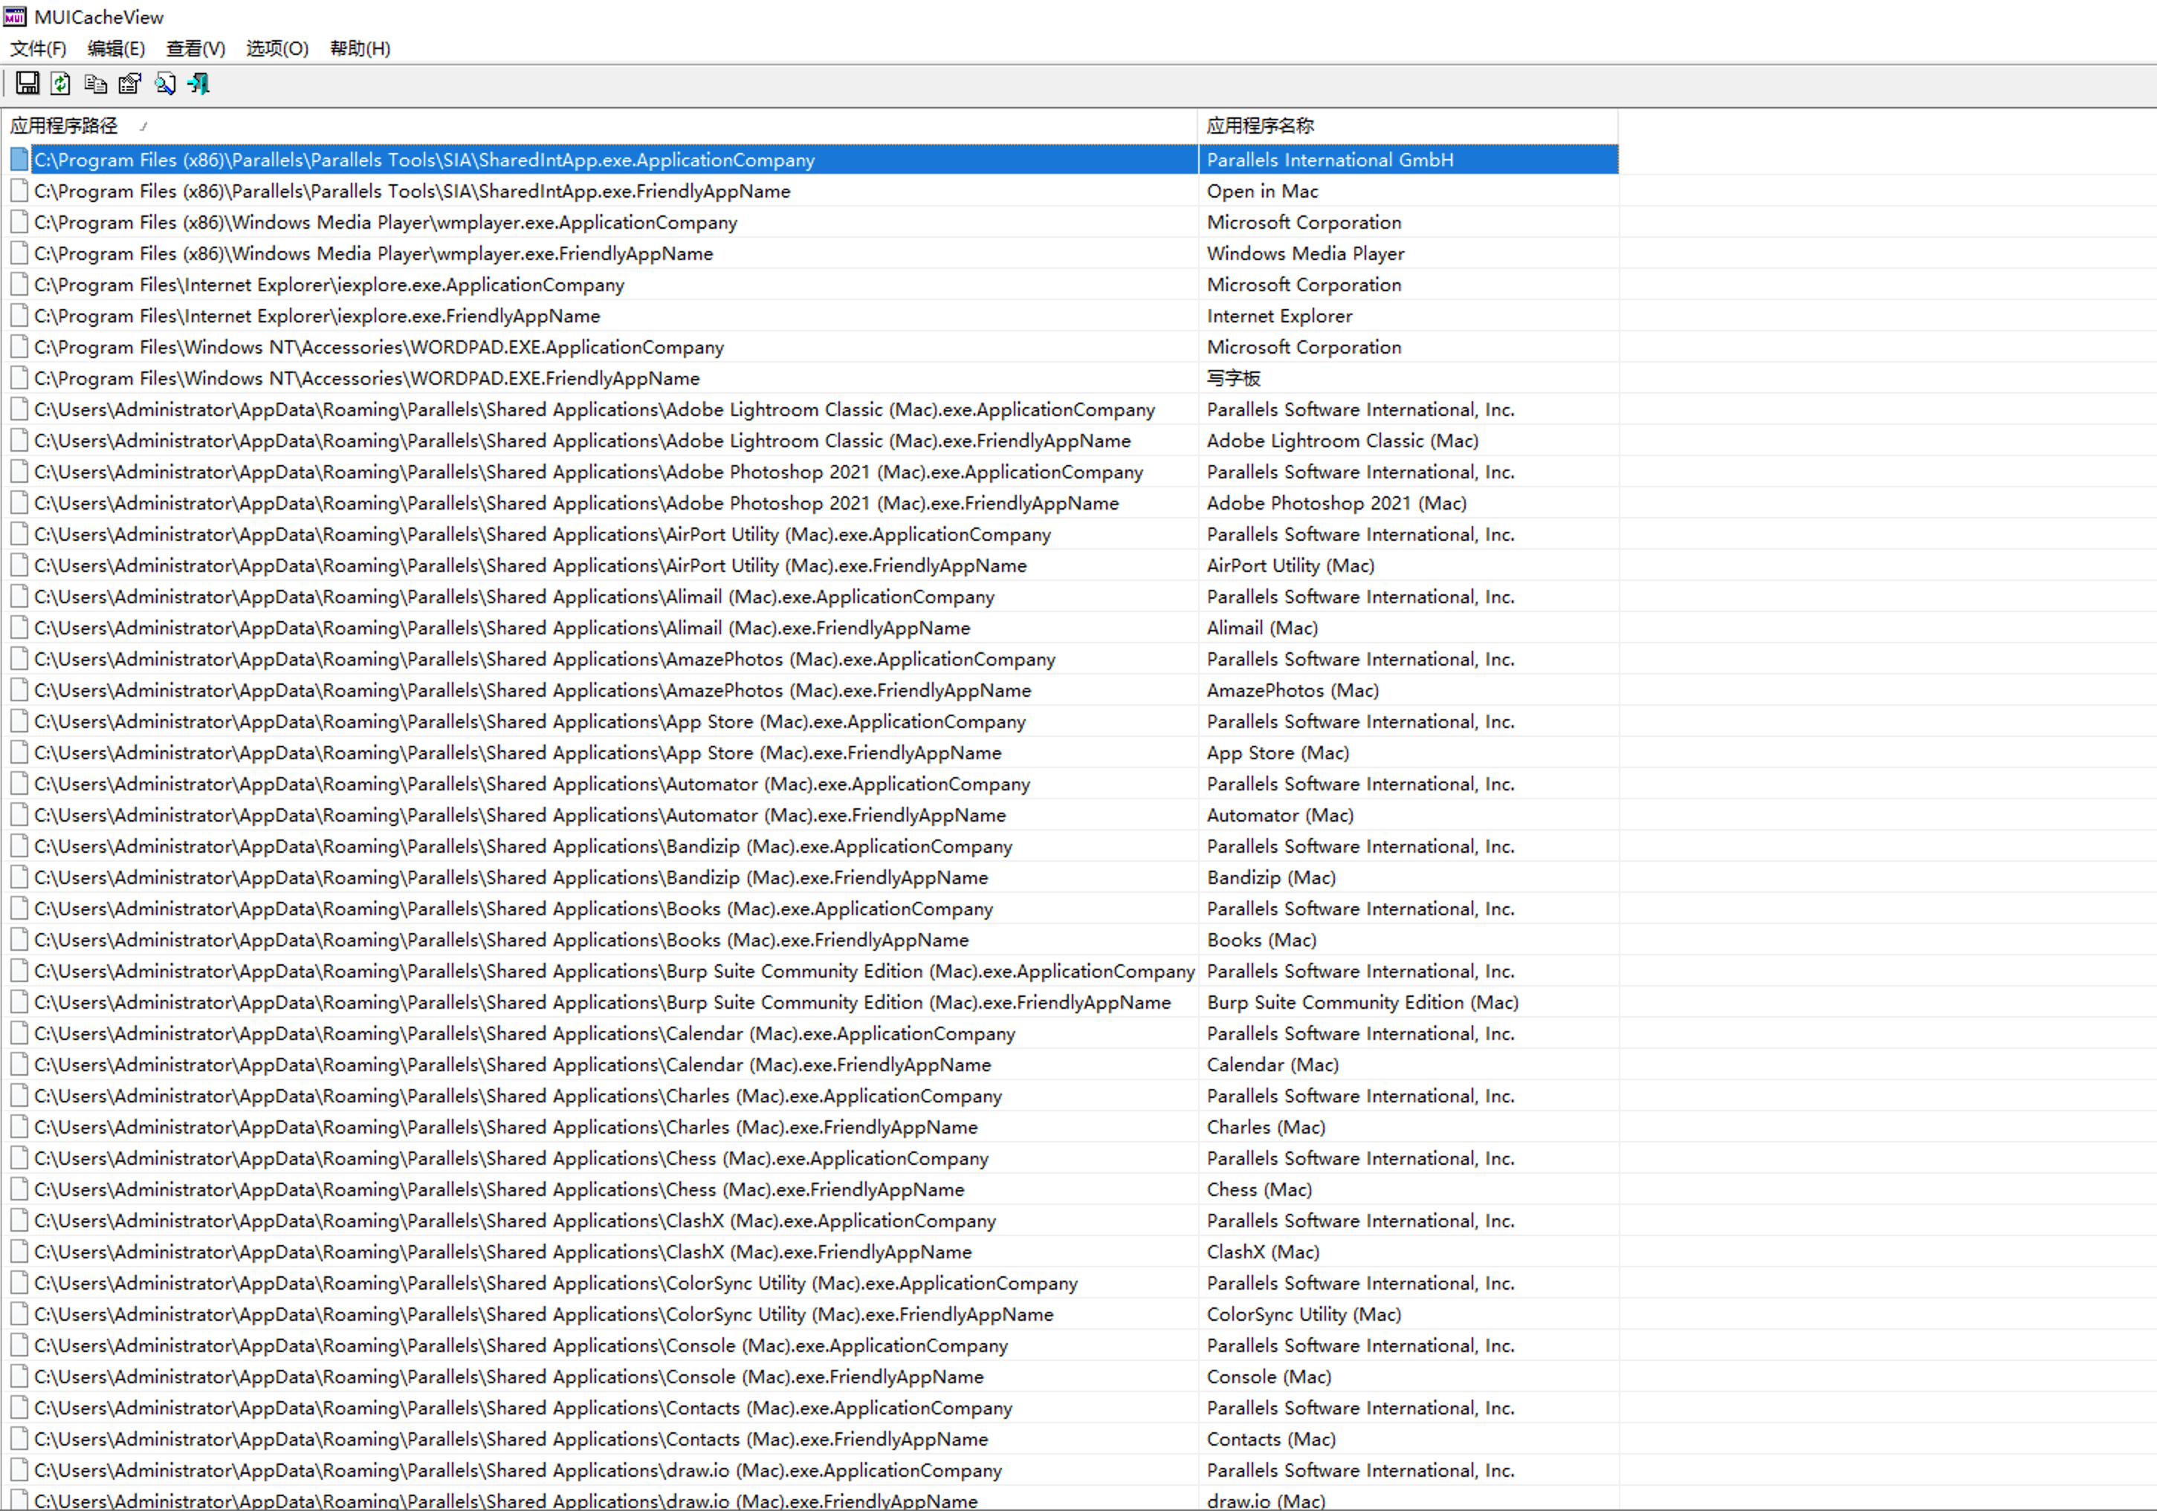Open the Properties toolbar icon
Screen dimensions: 2157x1511
[129, 84]
